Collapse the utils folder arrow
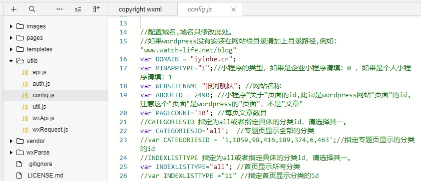 coord(11,61)
